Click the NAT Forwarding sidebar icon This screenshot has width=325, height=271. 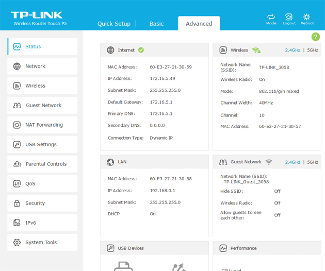coord(17,125)
